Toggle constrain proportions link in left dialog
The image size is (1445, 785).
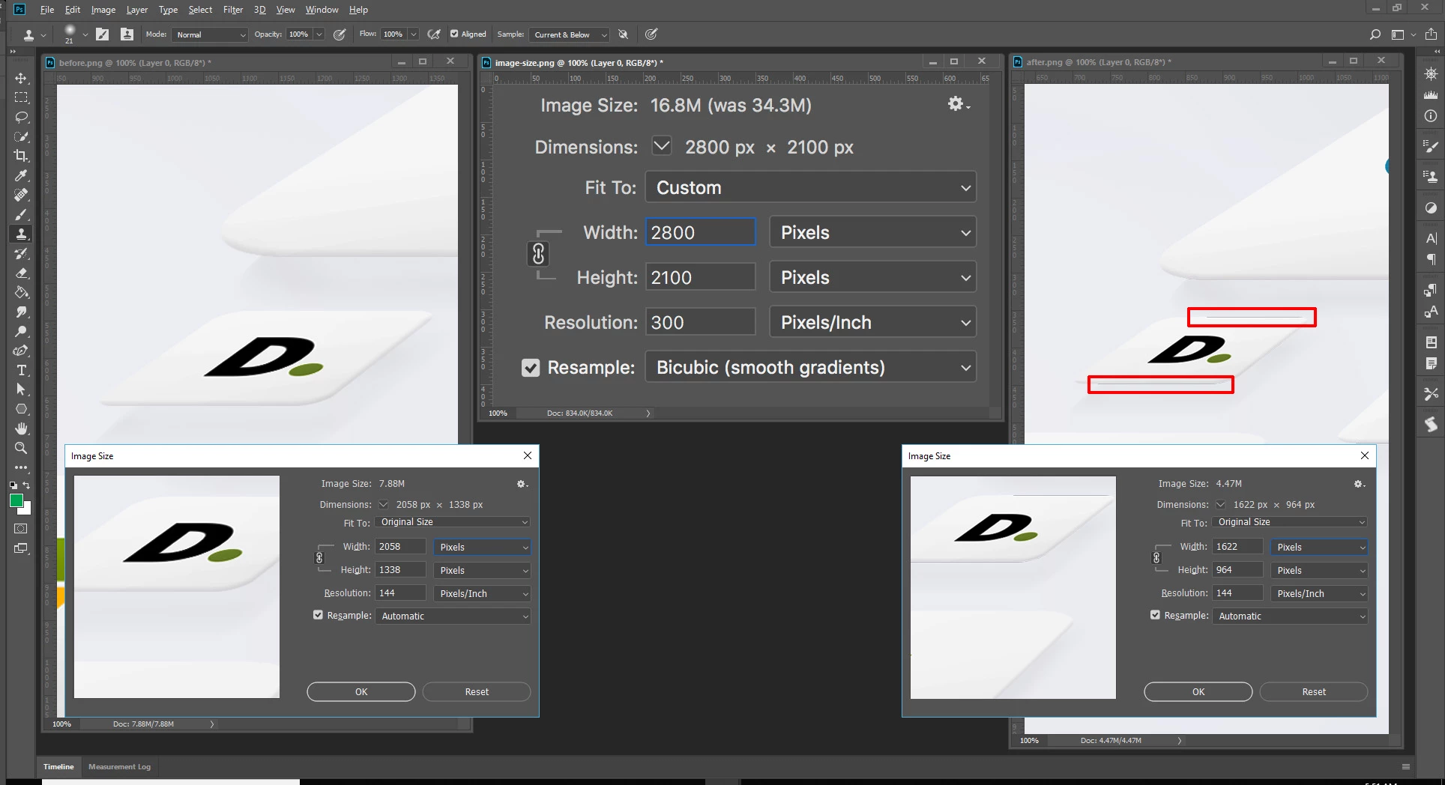[x=319, y=558]
